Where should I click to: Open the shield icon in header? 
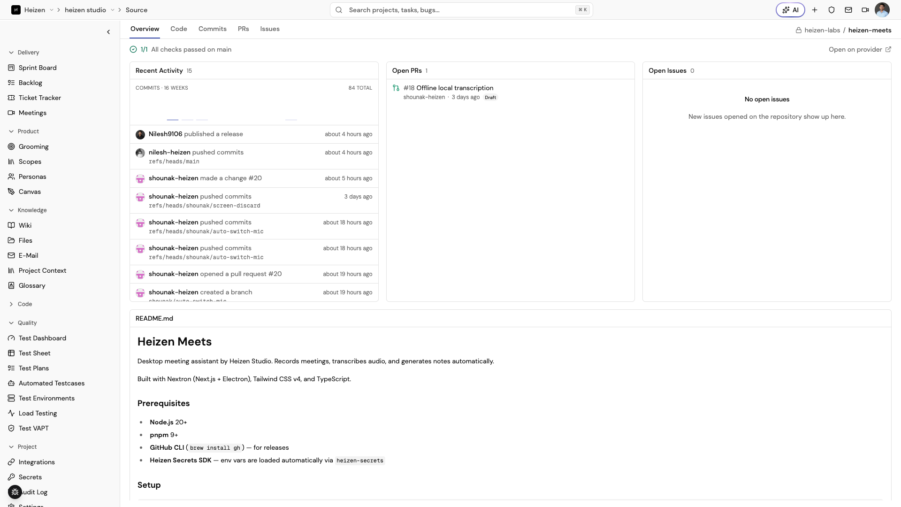tap(832, 10)
